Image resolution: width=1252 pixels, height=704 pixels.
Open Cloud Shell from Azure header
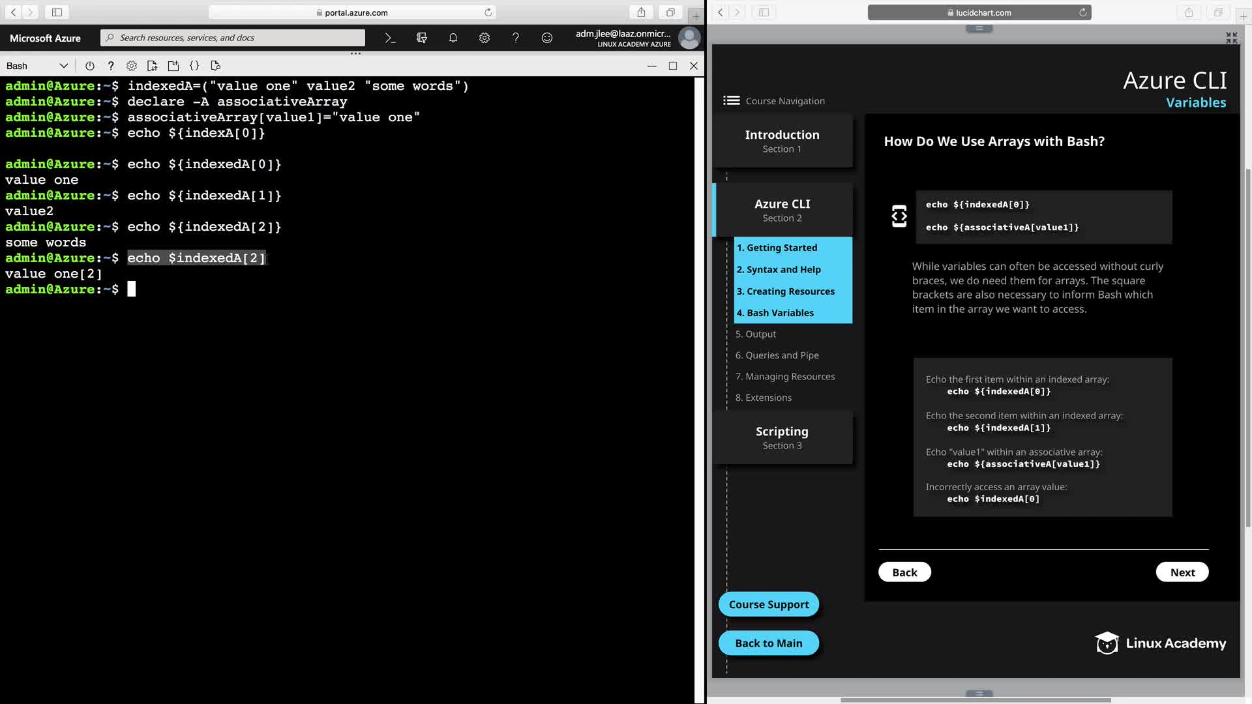[390, 38]
